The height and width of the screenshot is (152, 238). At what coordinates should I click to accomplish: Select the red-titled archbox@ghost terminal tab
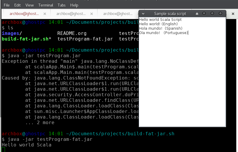24,14
